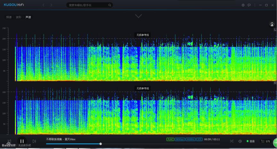
Task: Click the green round icon at the corner
Action: (275, 143)
